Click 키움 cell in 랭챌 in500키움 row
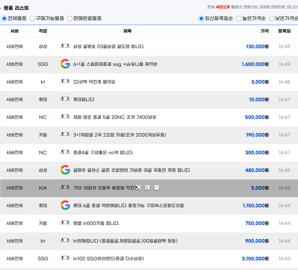This screenshot has width=298, height=270. 43,223
